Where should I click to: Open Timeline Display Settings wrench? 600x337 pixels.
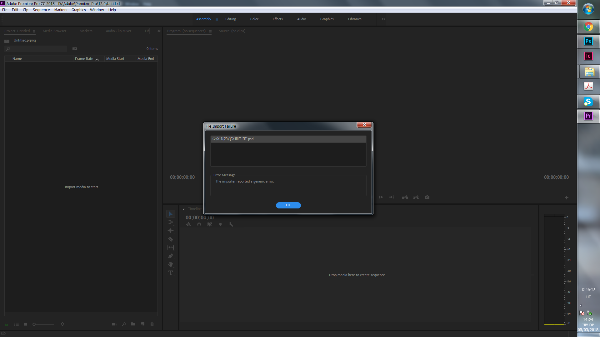[x=231, y=224]
